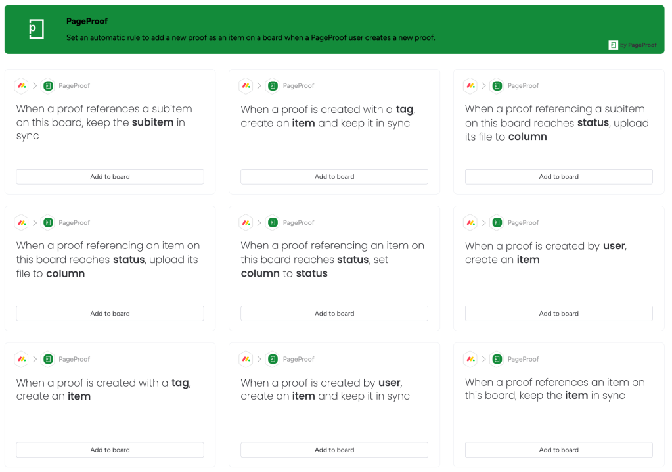Image resolution: width=672 pixels, height=472 pixels.
Task: Click monday.com icon on "keep the subitem in sync" card
Action: coord(22,85)
